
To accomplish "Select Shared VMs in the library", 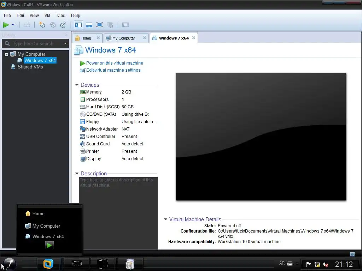I will (30, 67).
